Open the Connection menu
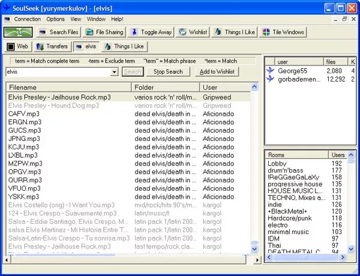This screenshot has width=360, height=276. click(x=28, y=19)
